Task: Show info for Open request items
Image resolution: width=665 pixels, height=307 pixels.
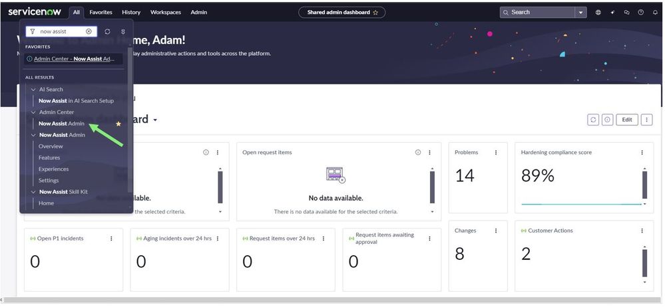Action: tap(418, 152)
